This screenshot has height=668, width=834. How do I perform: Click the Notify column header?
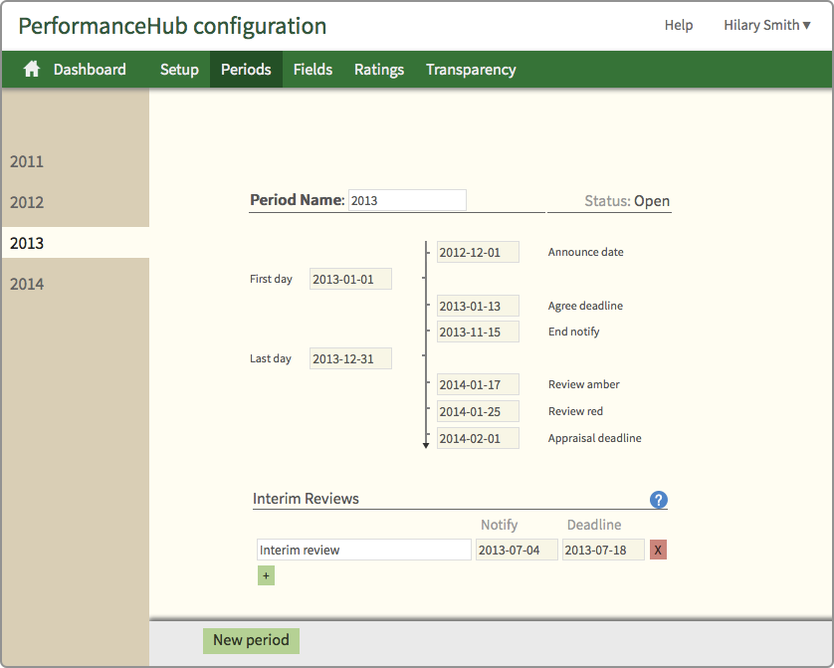pyautogui.click(x=499, y=525)
